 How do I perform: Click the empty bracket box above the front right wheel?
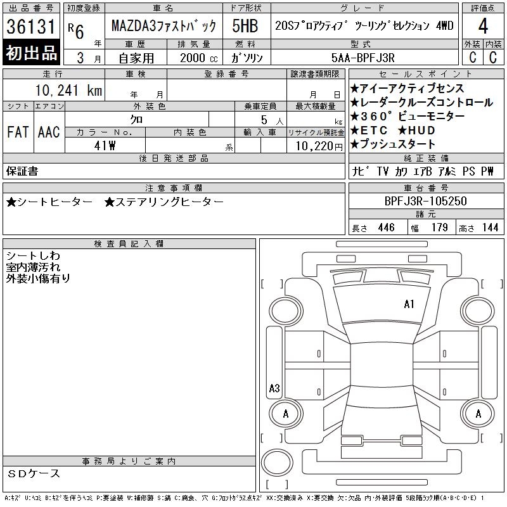(489, 283)
